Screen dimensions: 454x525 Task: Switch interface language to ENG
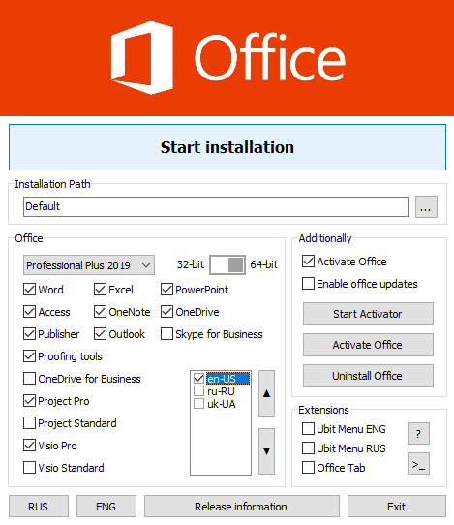point(106,507)
